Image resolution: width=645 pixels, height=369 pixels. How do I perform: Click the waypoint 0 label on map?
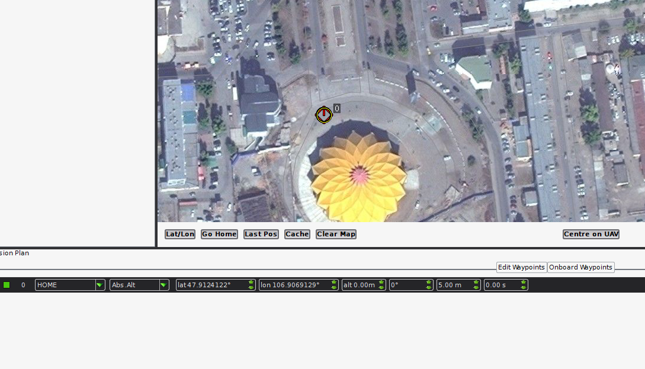[x=337, y=108]
